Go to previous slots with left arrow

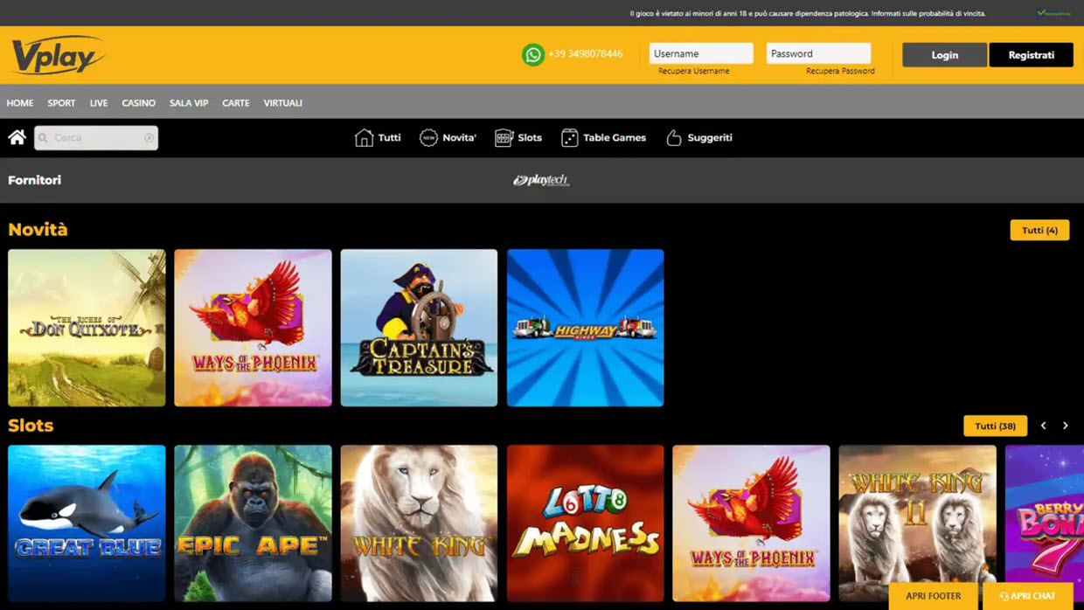[x=1043, y=426]
